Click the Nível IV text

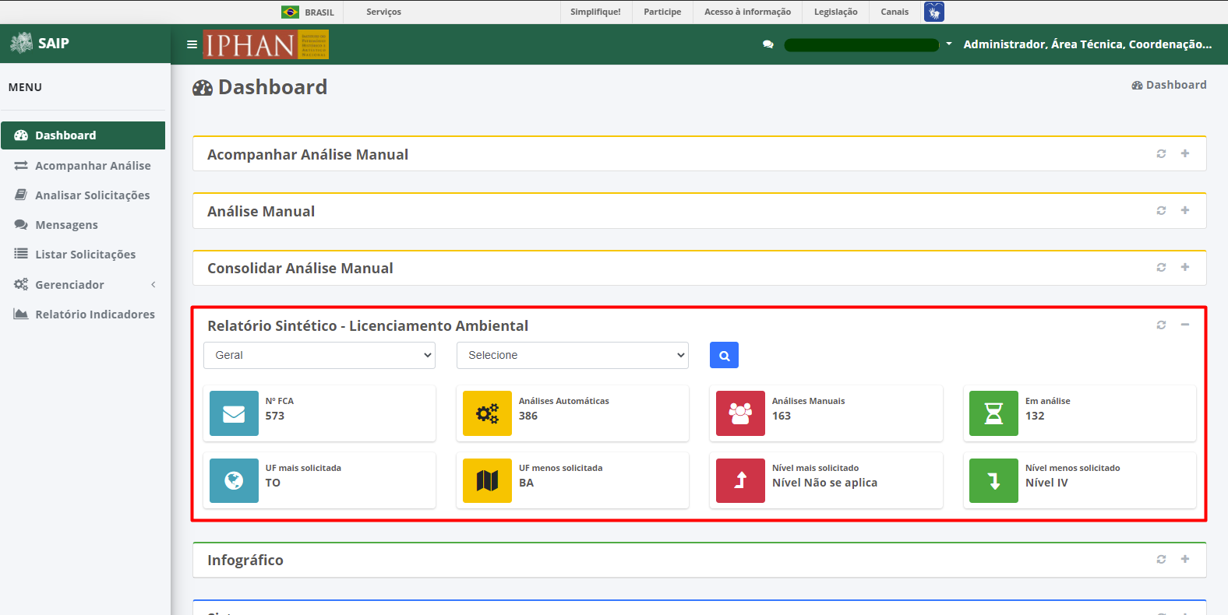coord(1046,483)
